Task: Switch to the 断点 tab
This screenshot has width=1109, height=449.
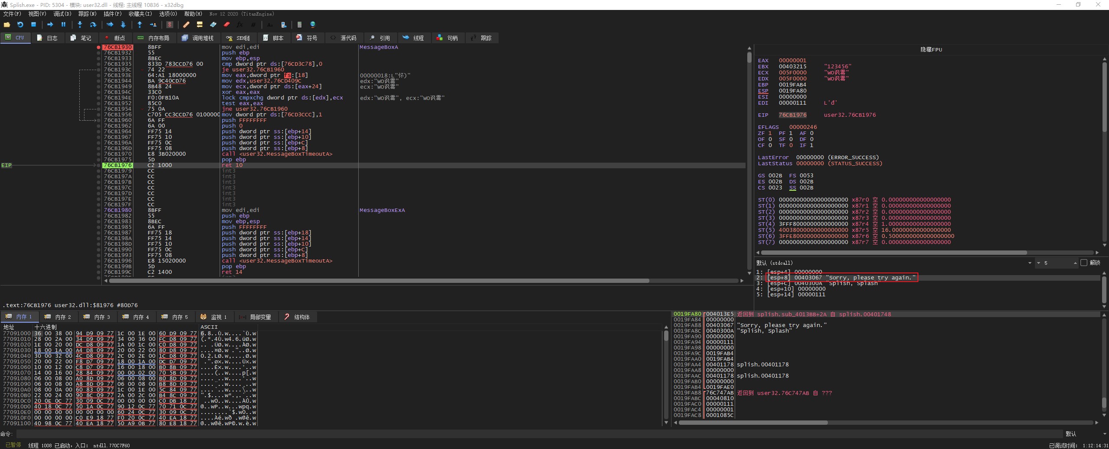Action: pyautogui.click(x=115, y=38)
